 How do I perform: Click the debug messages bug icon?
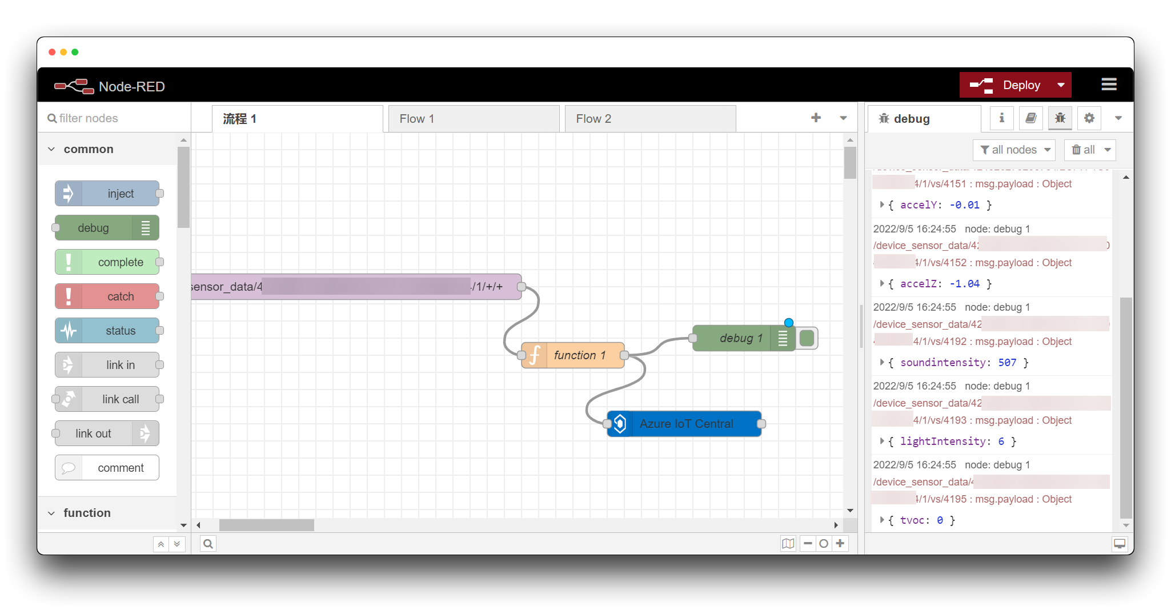click(1060, 118)
